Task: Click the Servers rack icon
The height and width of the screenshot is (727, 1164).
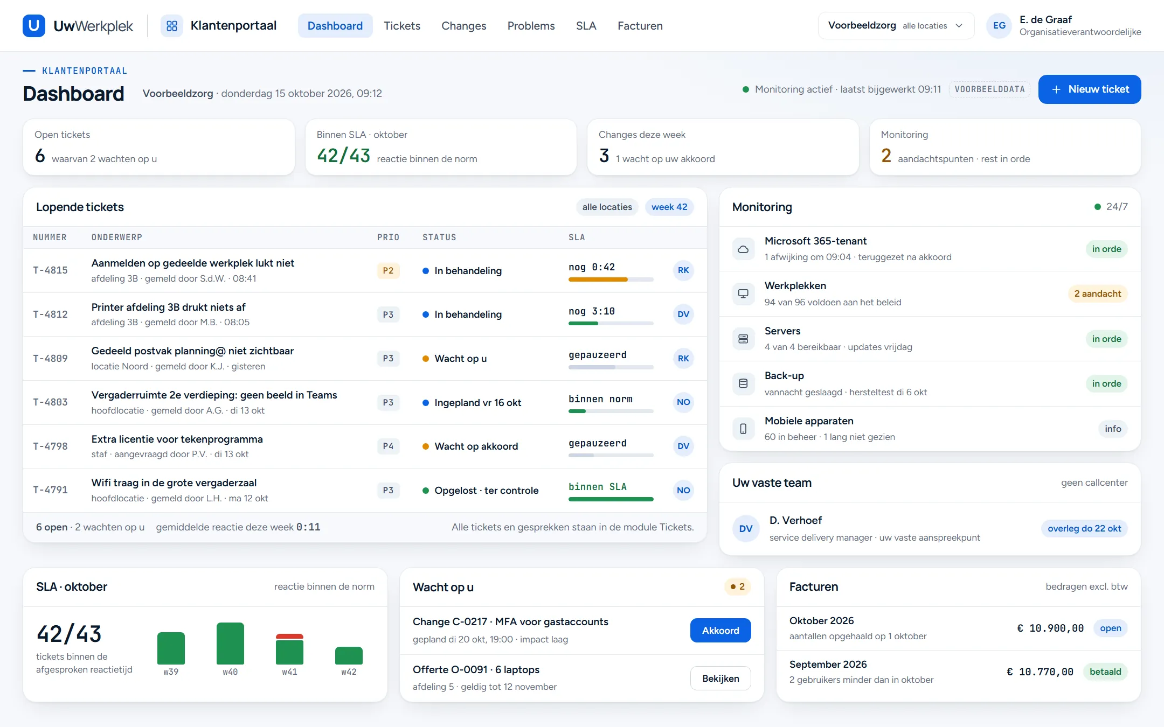Action: pos(743,339)
